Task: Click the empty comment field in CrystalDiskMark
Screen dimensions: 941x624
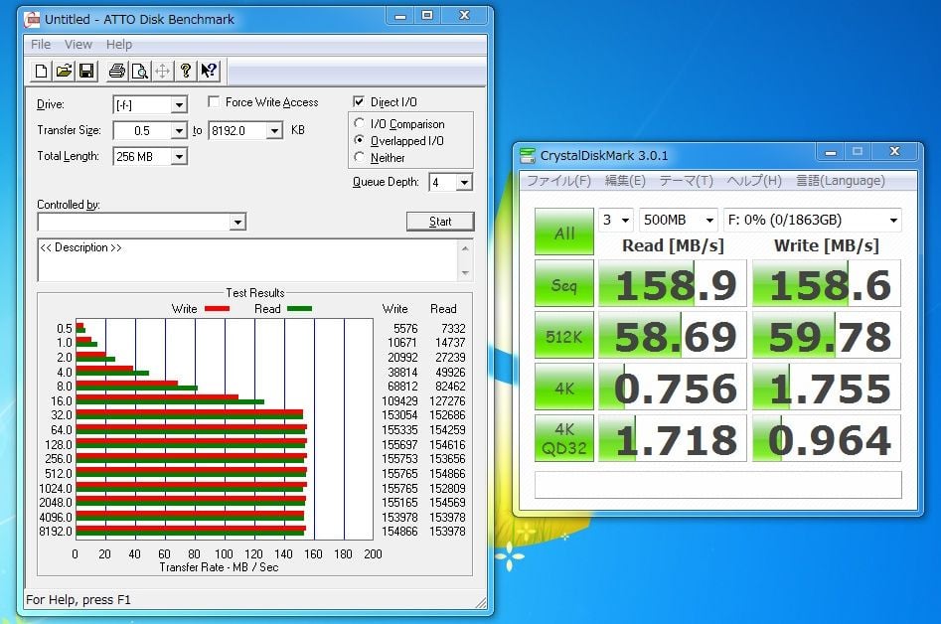Action: (x=717, y=485)
